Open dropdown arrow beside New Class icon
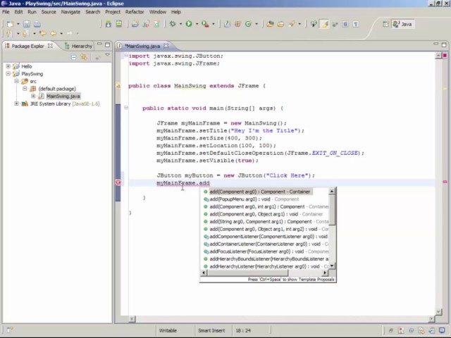The image size is (451, 338). (257, 24)
